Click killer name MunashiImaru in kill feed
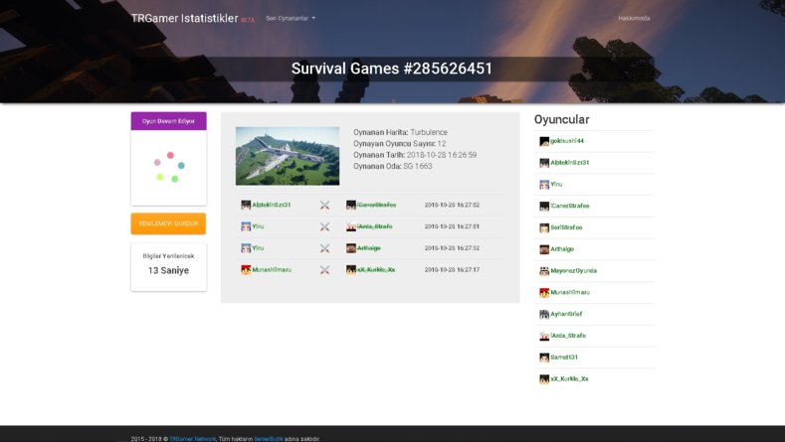The image size is (785, 442). tap(272, 269)
